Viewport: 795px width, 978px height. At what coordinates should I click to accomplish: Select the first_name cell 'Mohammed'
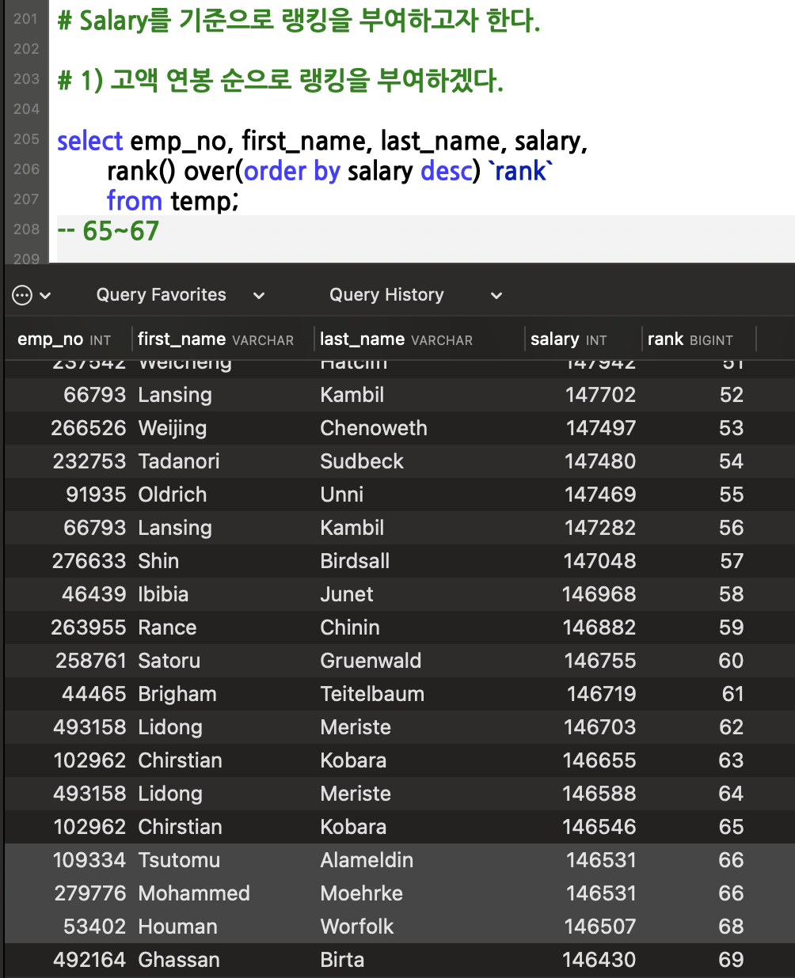pyautogui.click(x=194, y=893)
